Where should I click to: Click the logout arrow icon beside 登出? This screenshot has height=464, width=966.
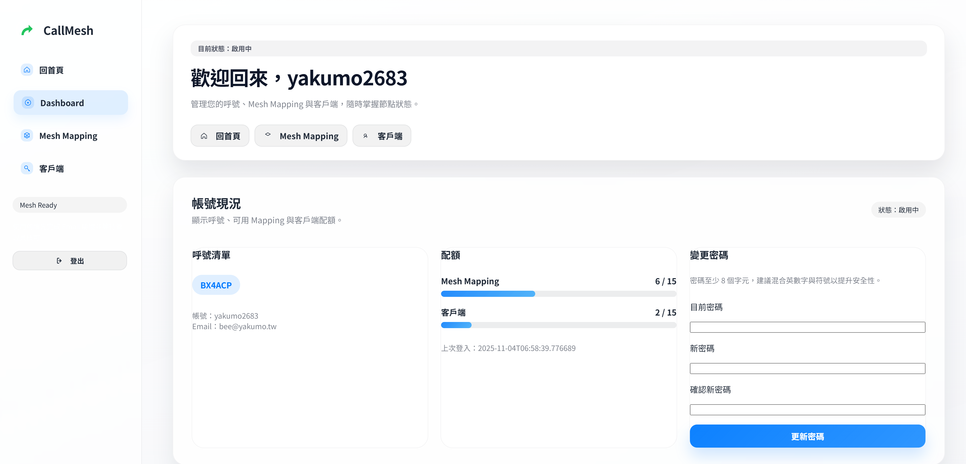click(59, 261)
